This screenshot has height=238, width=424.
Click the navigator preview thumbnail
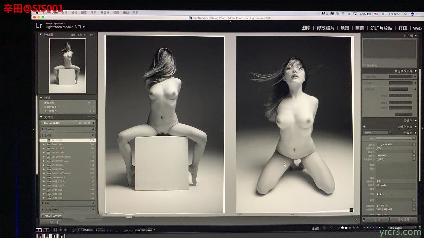click(68, 65)
